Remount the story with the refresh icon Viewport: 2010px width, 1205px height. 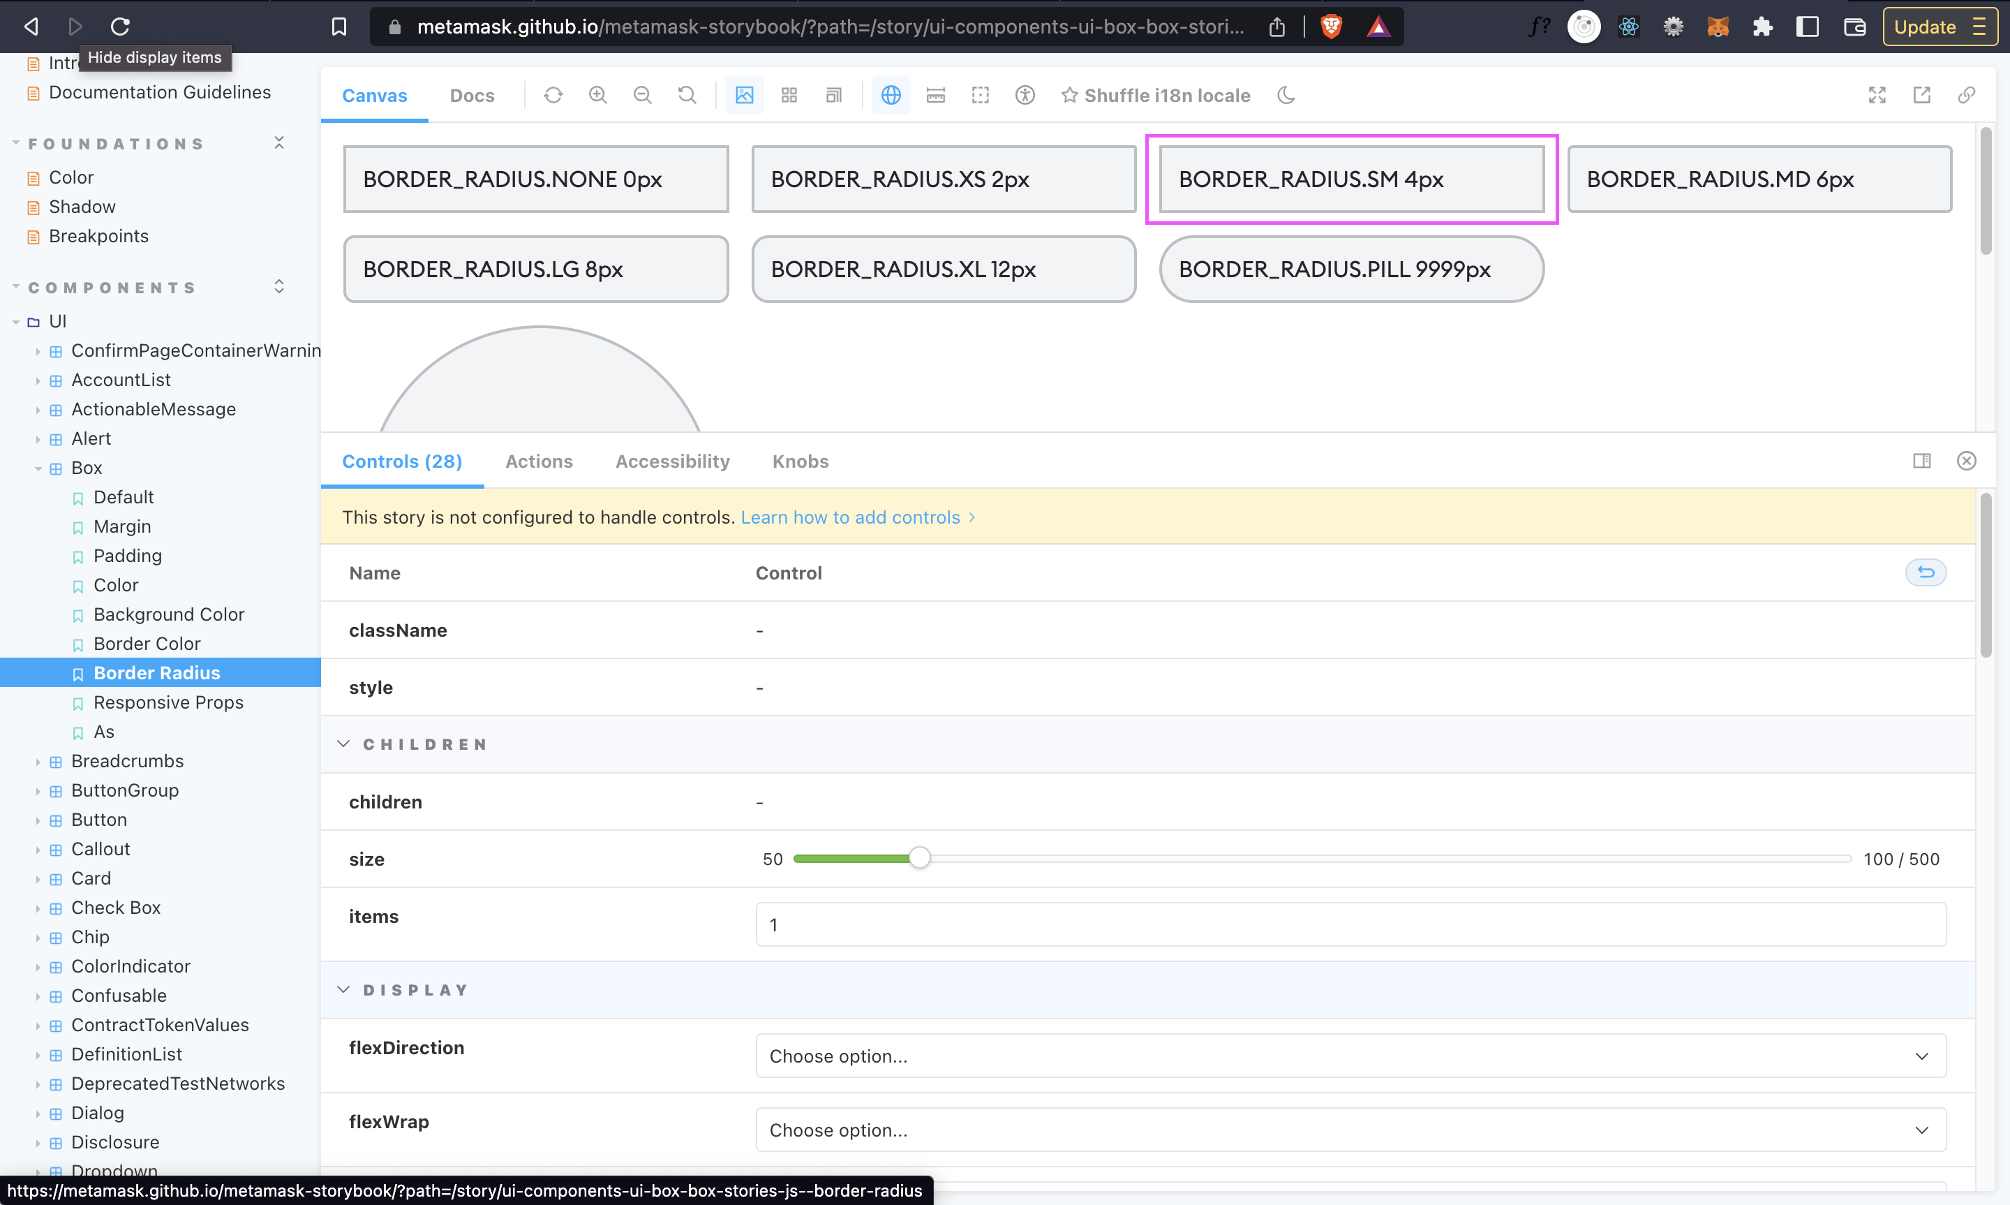(553, 95)
